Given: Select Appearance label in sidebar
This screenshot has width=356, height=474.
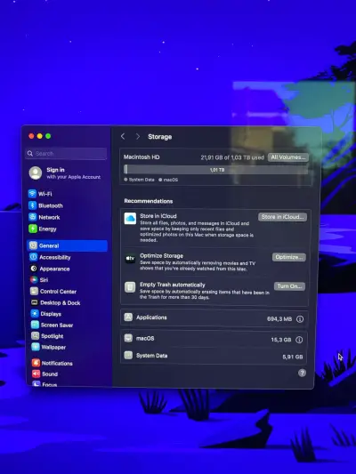Looking at the screenshot, I should pyautogui.click(x=54, y=269).
